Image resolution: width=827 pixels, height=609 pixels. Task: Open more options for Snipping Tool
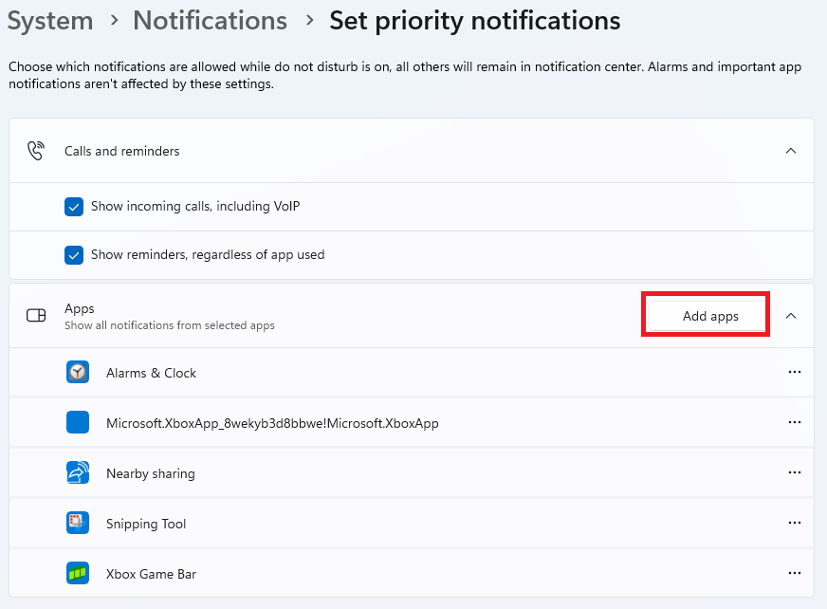[x=794, y=524]
